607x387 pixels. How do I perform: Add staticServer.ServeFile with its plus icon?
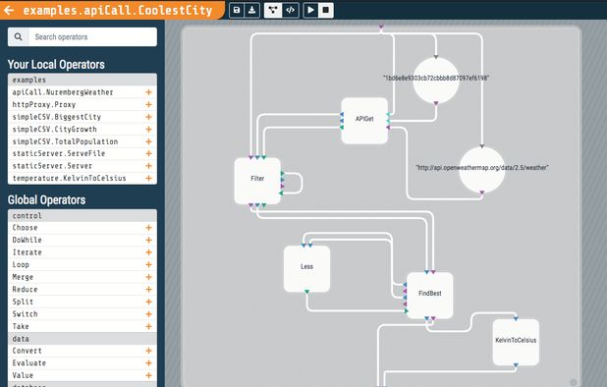(x=148, y=153)
